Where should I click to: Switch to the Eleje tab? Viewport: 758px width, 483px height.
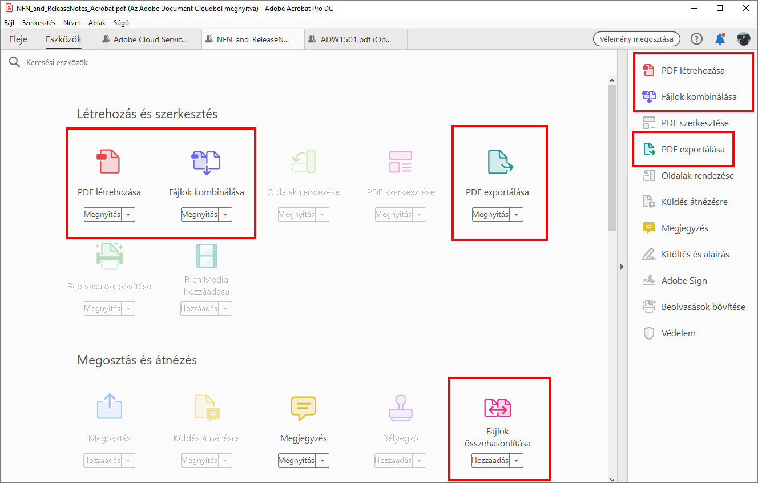tap(18, 39)
